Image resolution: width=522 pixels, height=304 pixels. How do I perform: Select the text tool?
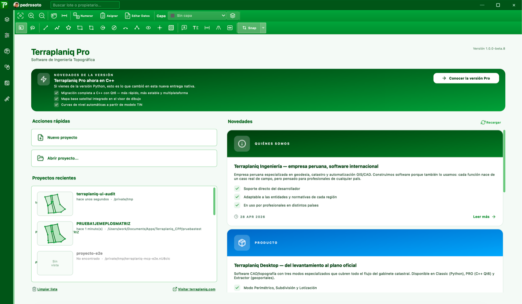tap(196, 28)
